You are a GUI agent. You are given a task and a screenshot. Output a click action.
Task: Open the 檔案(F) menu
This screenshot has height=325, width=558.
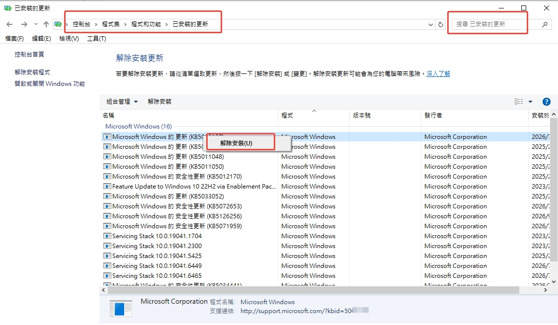pyautogui.click(x=14, y=38)
